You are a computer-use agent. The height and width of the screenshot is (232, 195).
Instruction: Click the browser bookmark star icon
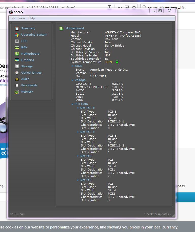(134, 7)
